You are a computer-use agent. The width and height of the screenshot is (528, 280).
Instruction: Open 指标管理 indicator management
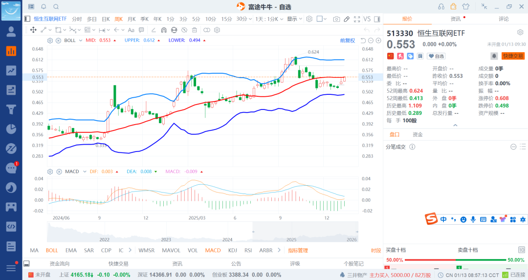[298, 250]
